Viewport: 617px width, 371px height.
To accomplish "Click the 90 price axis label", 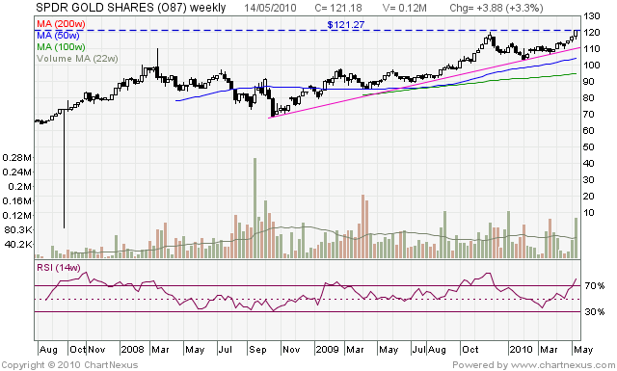I will pyautogui.click(x=589, y=82).
